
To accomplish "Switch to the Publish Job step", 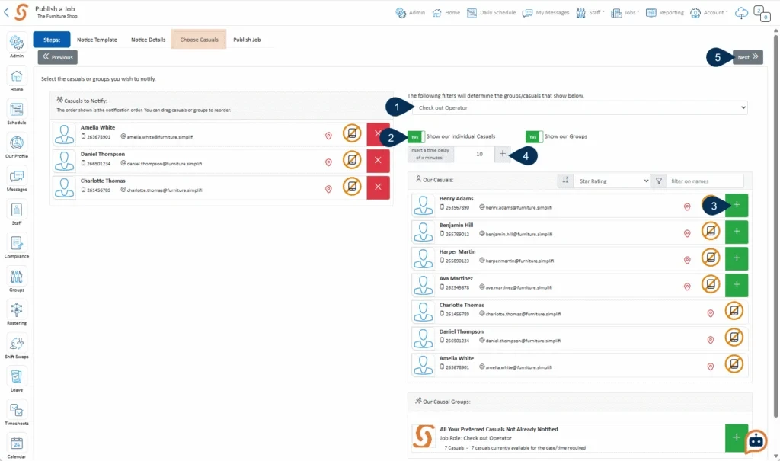I will coord(247,40).
